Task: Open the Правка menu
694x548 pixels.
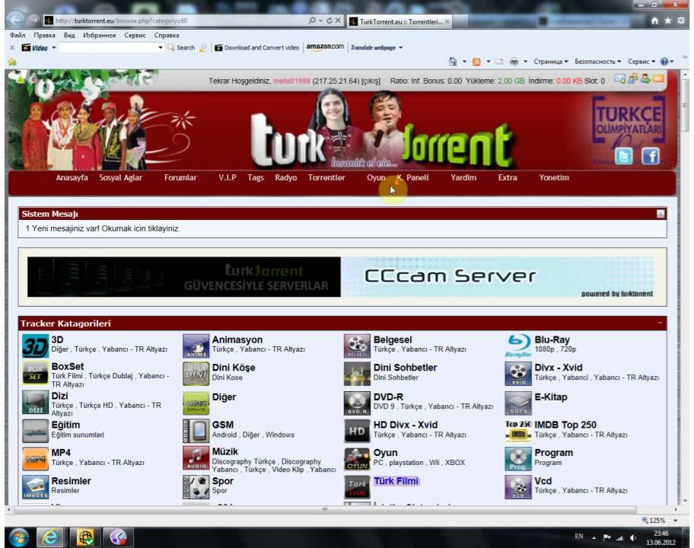Action: [44, 35]
